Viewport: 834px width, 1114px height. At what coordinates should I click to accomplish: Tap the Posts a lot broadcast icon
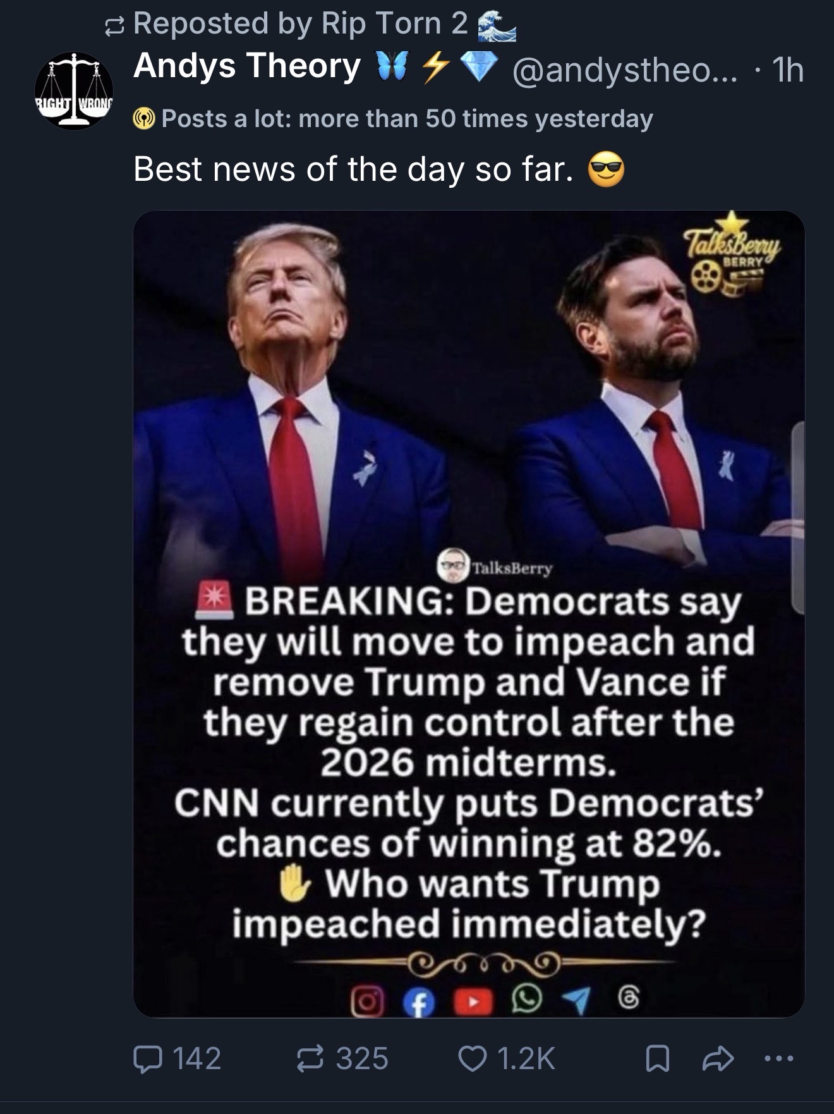click(145, 119)
